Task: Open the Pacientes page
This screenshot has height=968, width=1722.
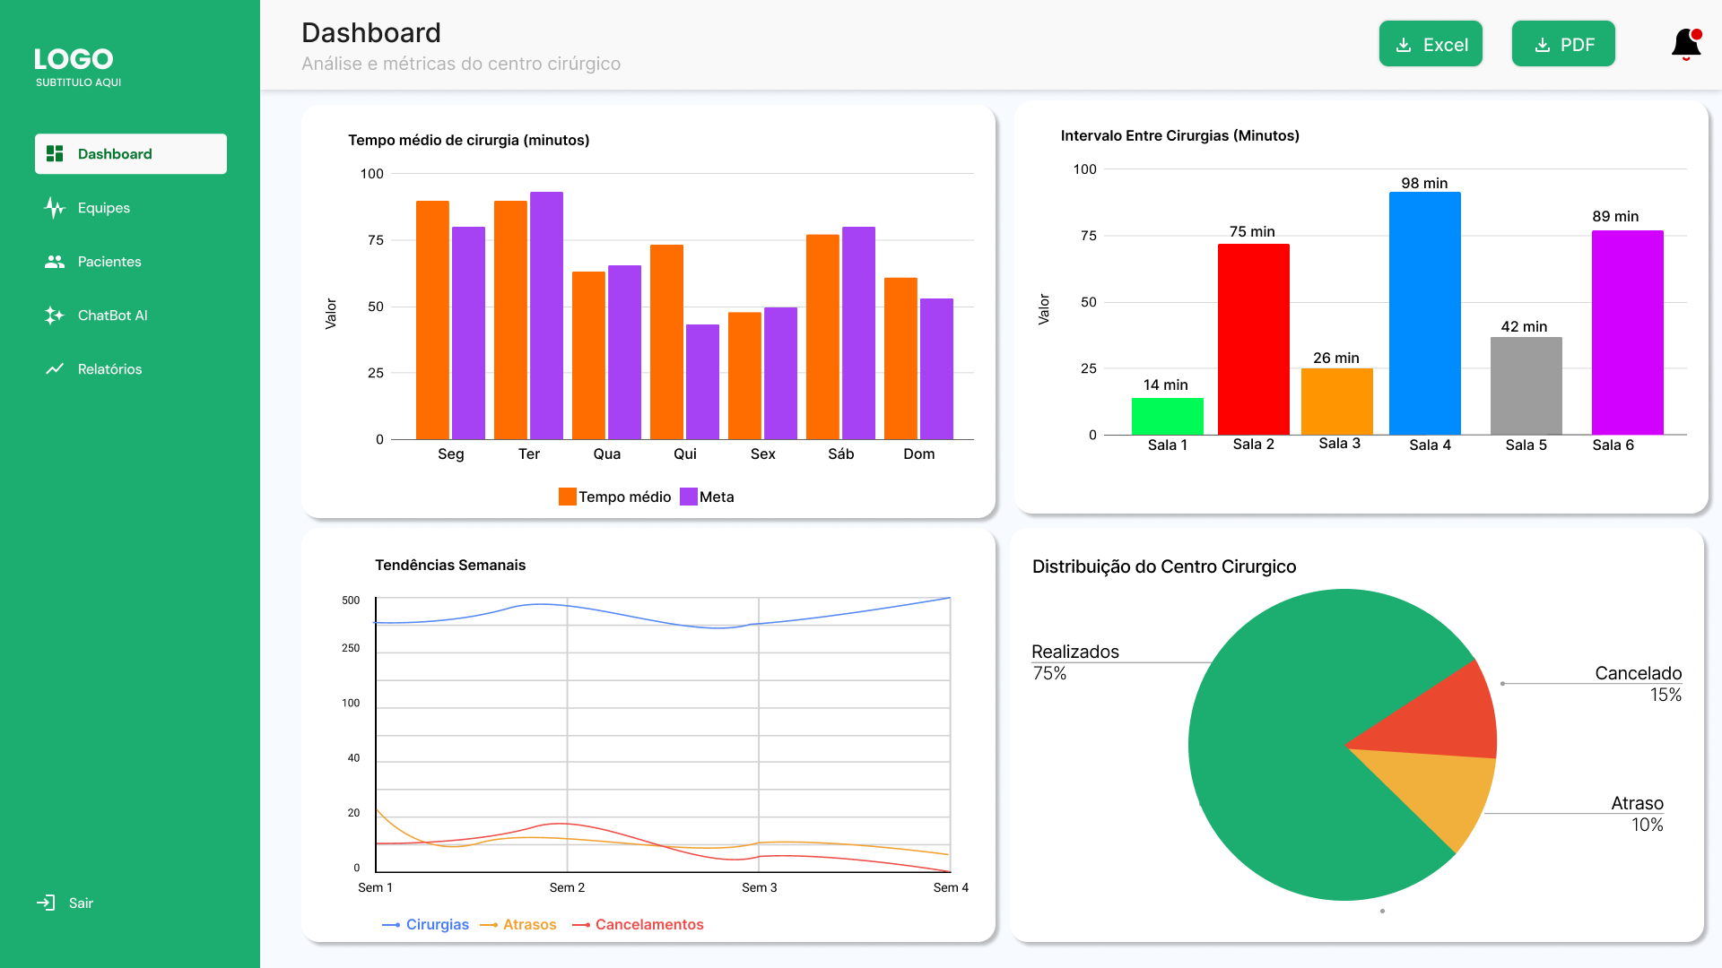Action: (109, 262)
